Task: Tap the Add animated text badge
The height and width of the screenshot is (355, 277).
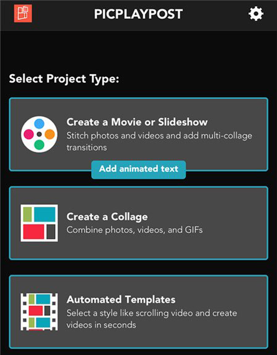Action: (x=138, y=170)
